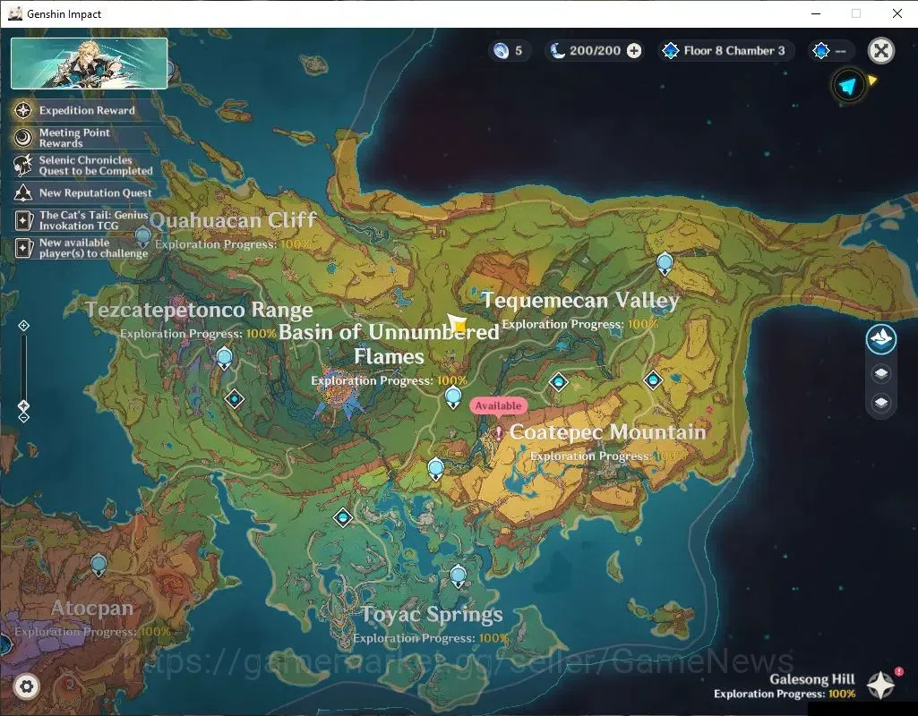
Task: Click the Tezcatepetonco Range region label
Action: (200, 310)
